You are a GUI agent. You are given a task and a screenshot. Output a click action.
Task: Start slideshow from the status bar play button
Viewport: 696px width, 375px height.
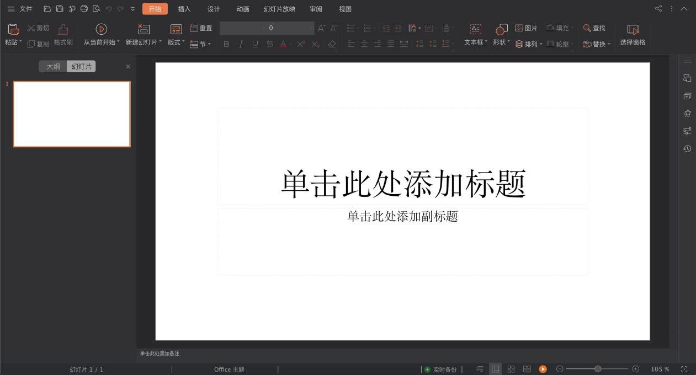tap(543, 369)
